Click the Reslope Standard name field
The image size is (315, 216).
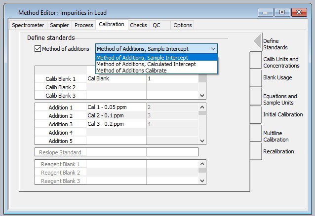[117, 152]
